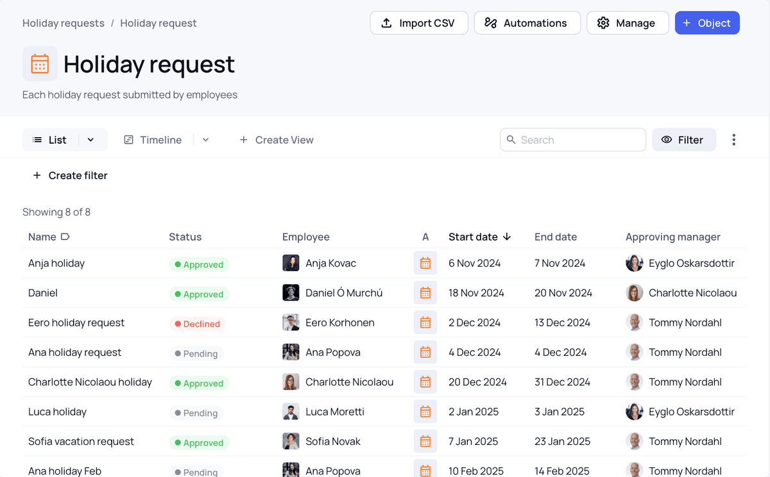The height and width of the screenshot is (477, 770).
Task: Click Eero Korhonen's avatar
Action: pyautogui.click(x=291, y=322)
